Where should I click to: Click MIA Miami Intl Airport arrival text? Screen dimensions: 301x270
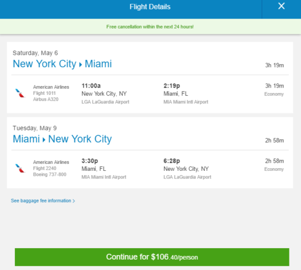click(186, 102)
